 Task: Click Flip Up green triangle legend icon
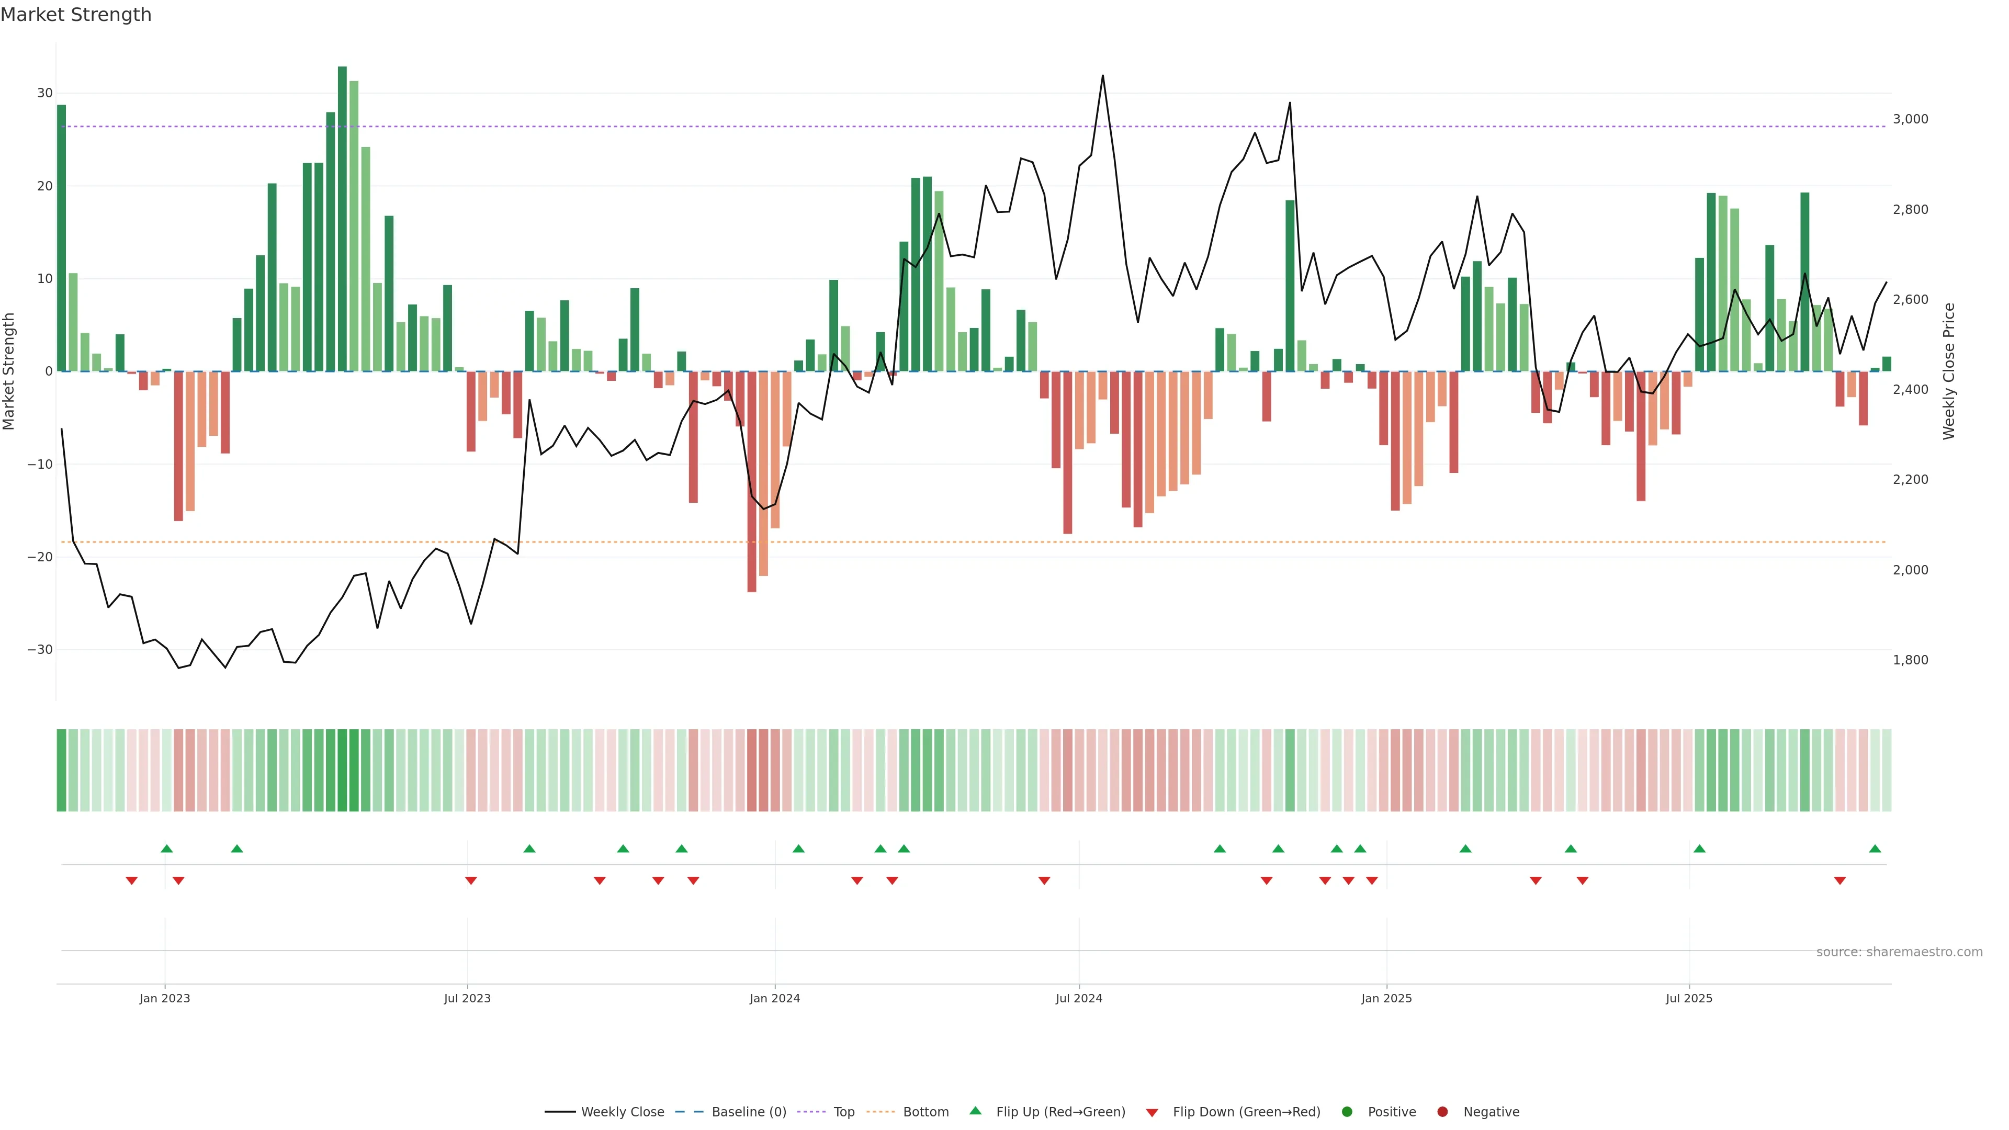[x=975, y=1111]
